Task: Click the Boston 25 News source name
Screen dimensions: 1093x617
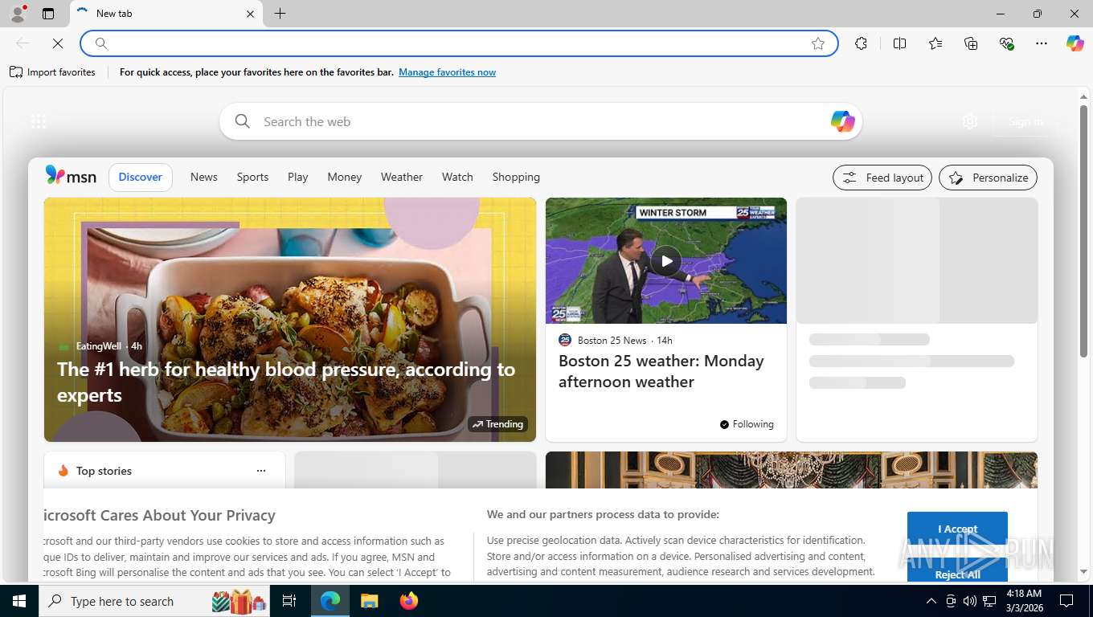Action: pyautogui.click(x=612, y=340)
